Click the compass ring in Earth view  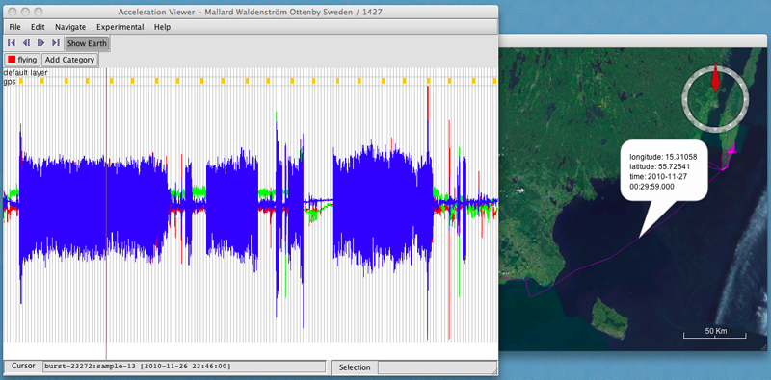715,100
